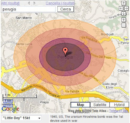Click the Via San Girolamo street label

point(89,76)
